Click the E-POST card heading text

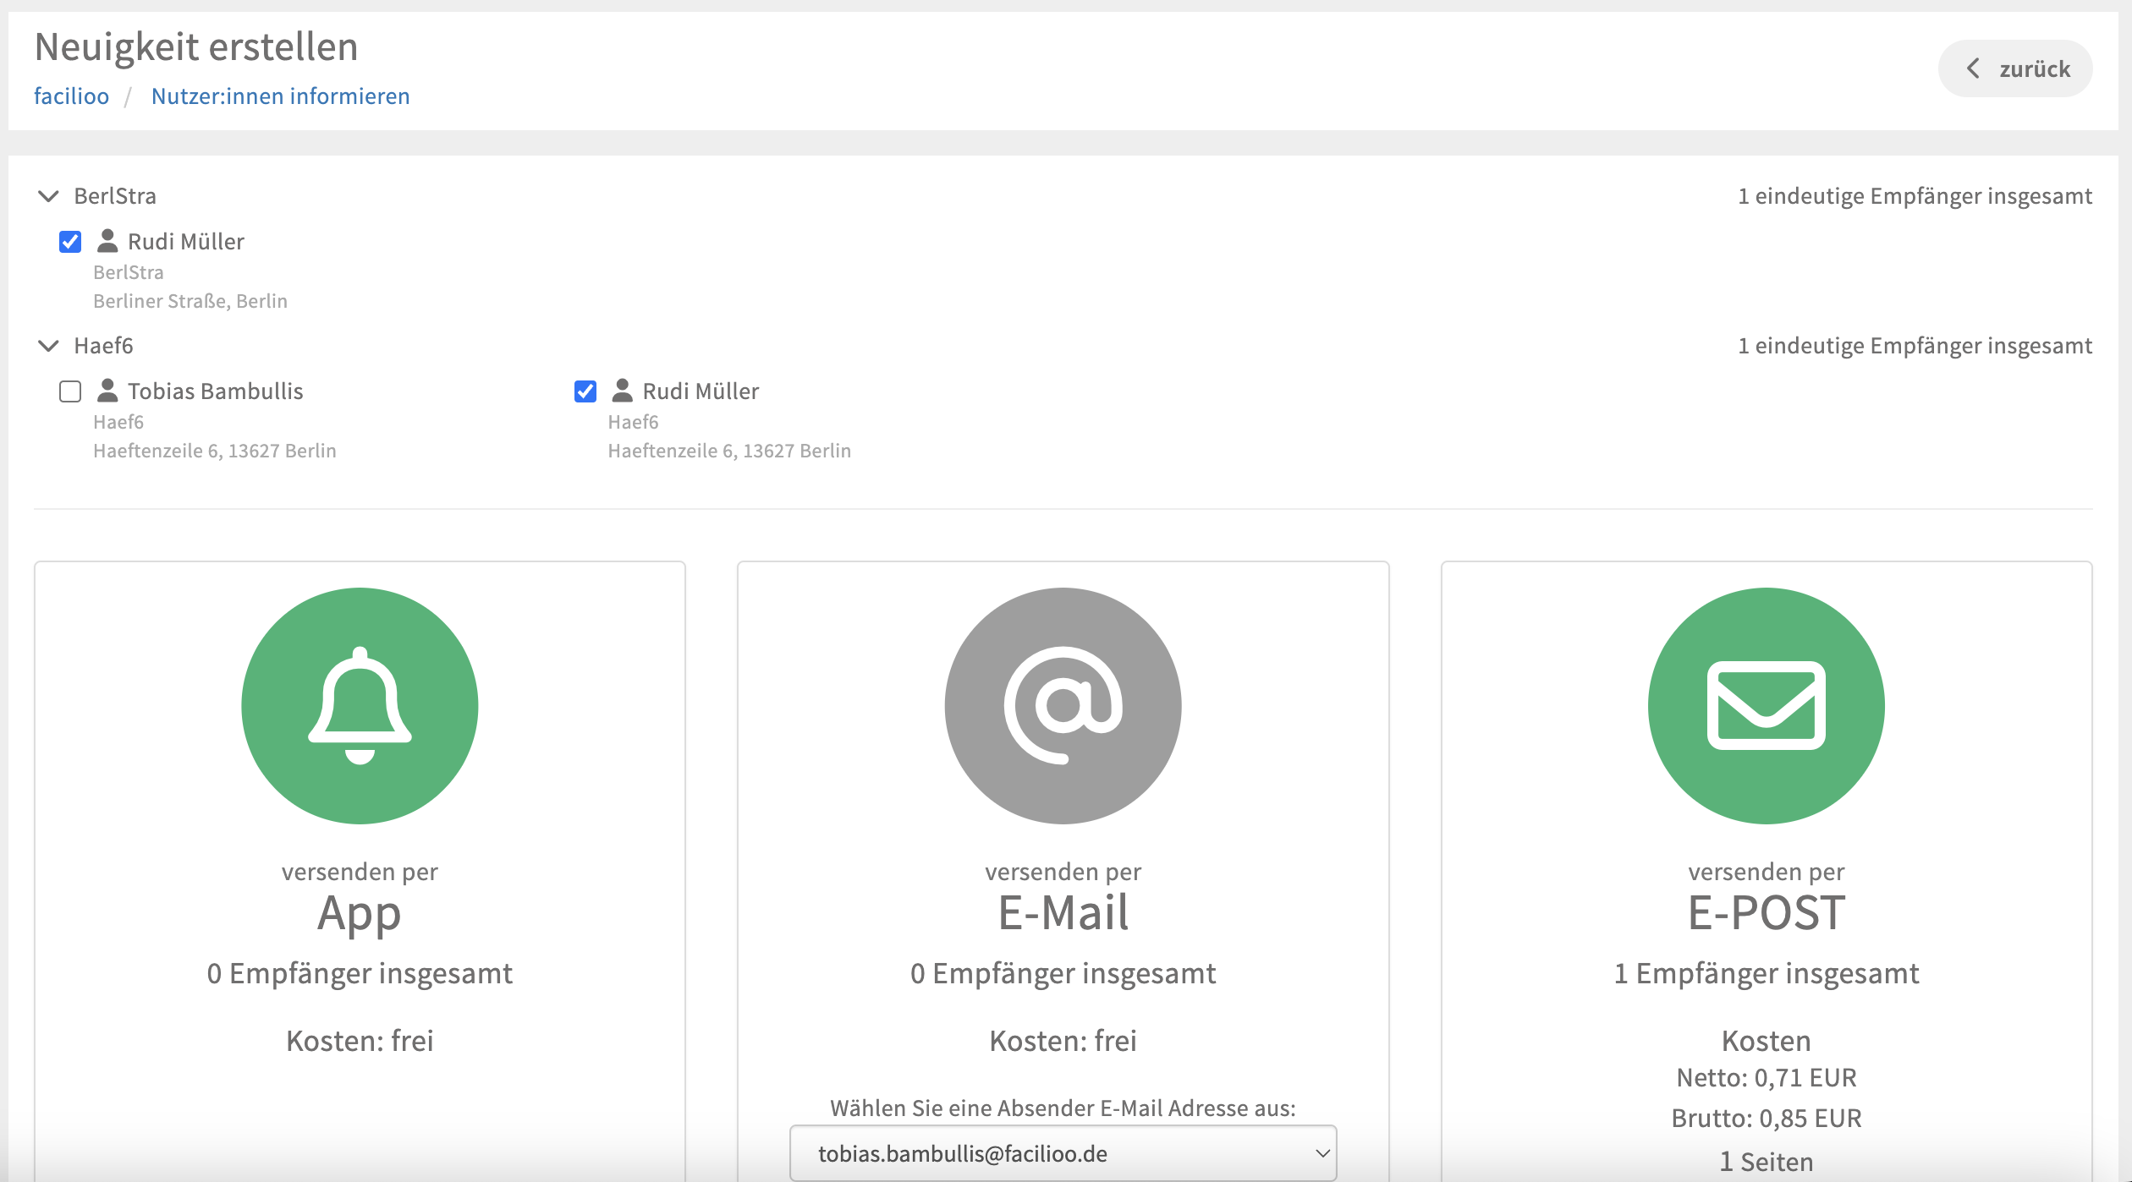pos(1766,912)
